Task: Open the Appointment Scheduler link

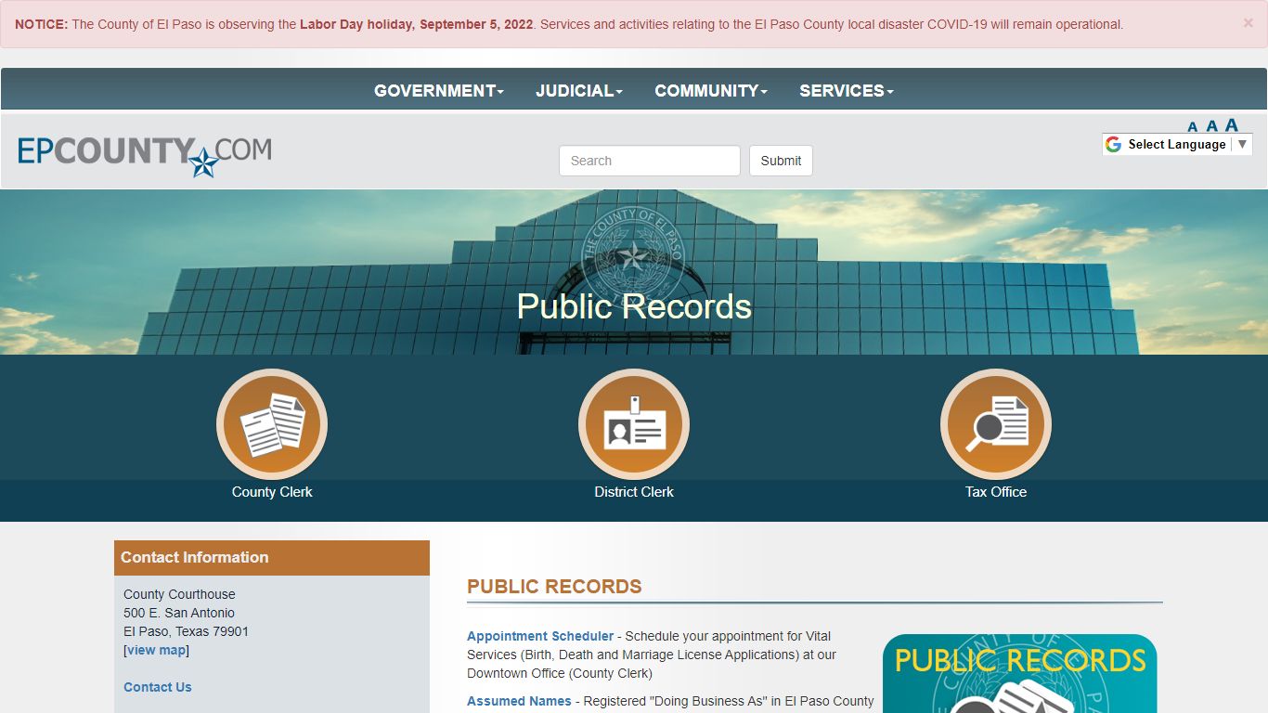Action: pos(540,636)
